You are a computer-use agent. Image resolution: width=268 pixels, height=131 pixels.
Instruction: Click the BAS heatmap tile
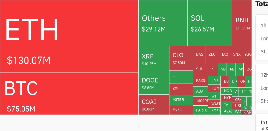click(199, 54)
